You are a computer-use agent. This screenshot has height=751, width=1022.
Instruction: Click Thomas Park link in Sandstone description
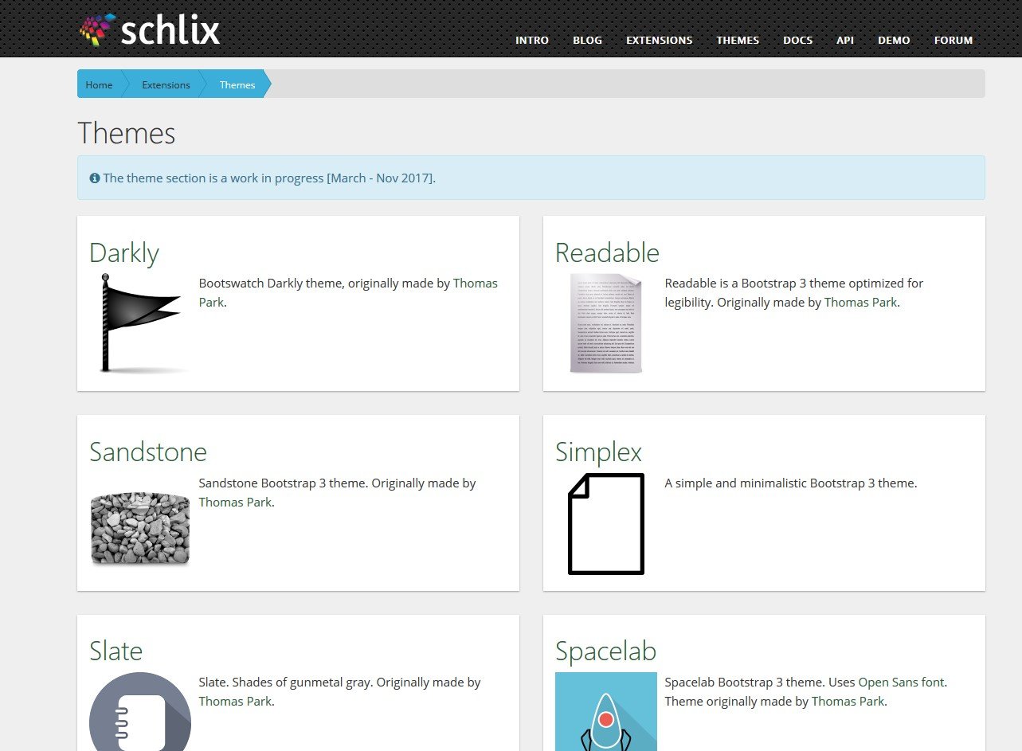[x=235, y=503]
